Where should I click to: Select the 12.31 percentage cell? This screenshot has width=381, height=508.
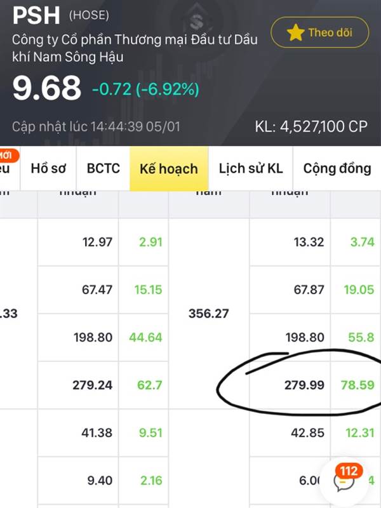(356, 432)
